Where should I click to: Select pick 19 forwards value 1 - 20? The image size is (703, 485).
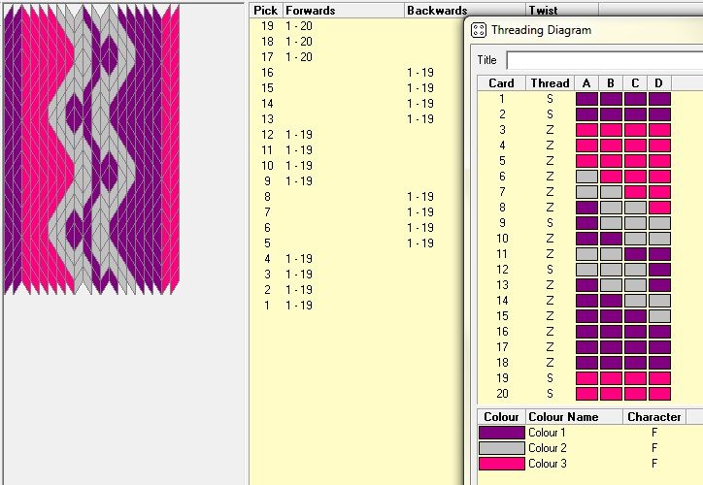click(299, 26)
